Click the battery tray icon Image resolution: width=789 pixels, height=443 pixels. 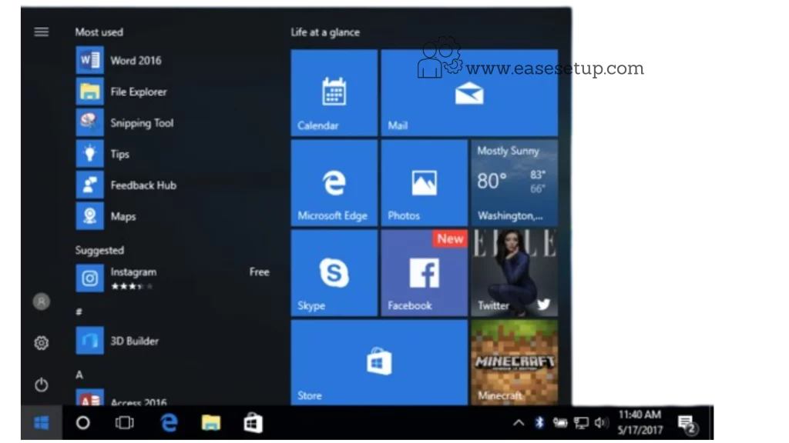click(560, 423)
